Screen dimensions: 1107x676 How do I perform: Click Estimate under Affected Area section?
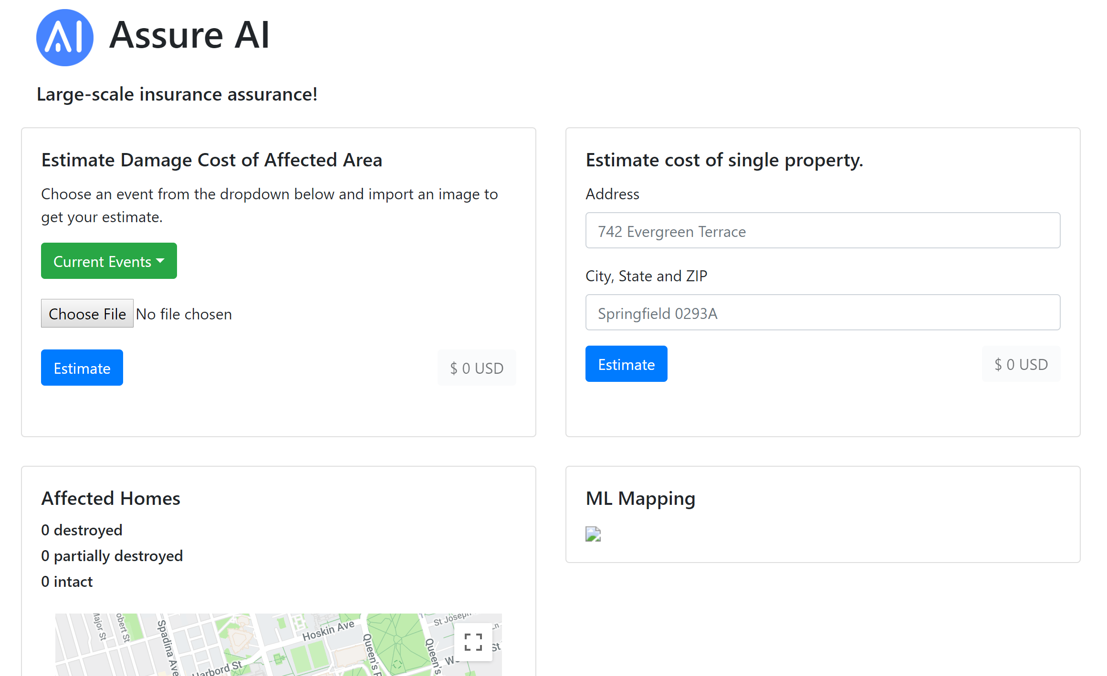82,368
